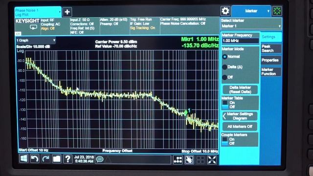Viewport: 313px width, 176px height.
Task: Click the warning triangle in status bar
Action: point(108,159)
